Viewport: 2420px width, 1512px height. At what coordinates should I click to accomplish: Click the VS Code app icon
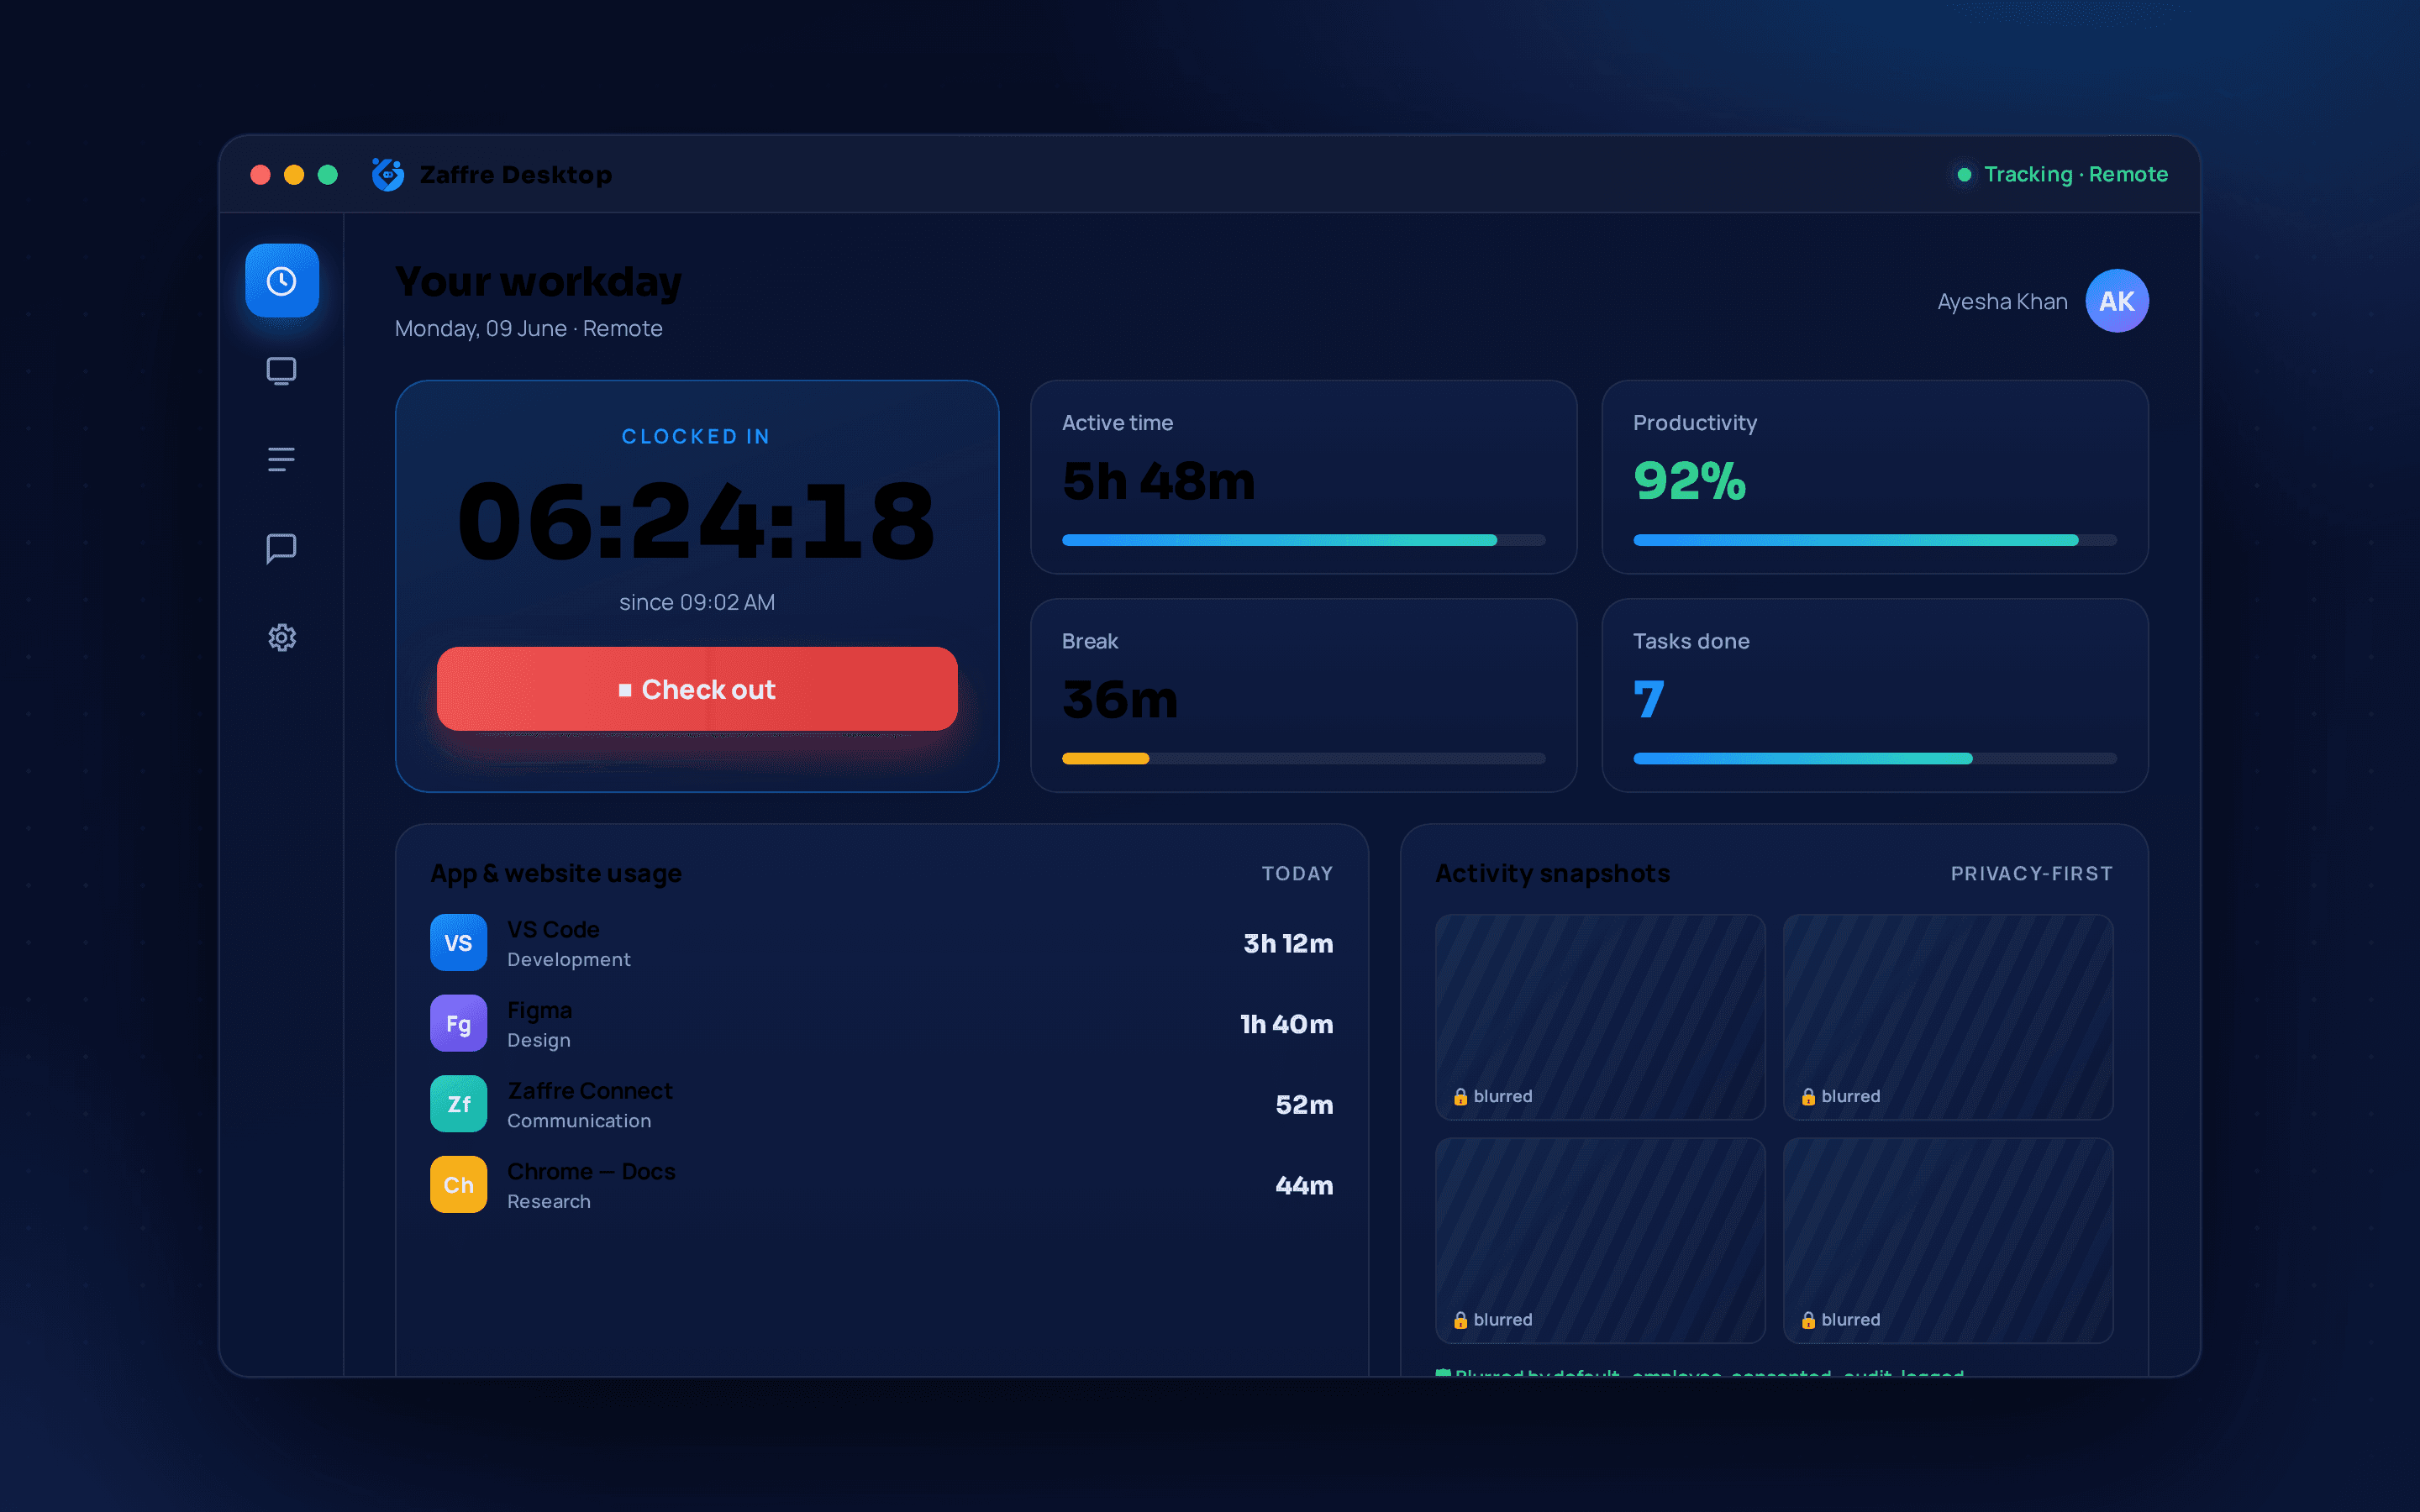coord(459,943)
